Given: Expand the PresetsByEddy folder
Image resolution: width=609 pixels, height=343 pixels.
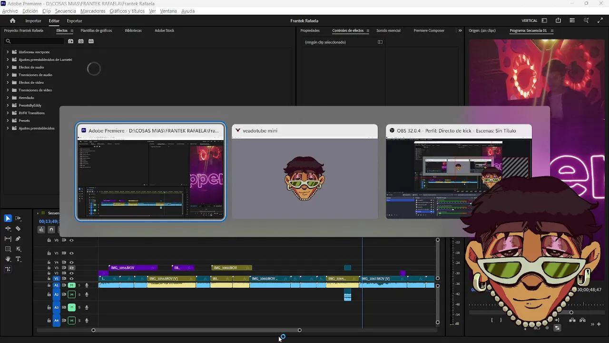Looking at the screenshot, I should [8, 105].
